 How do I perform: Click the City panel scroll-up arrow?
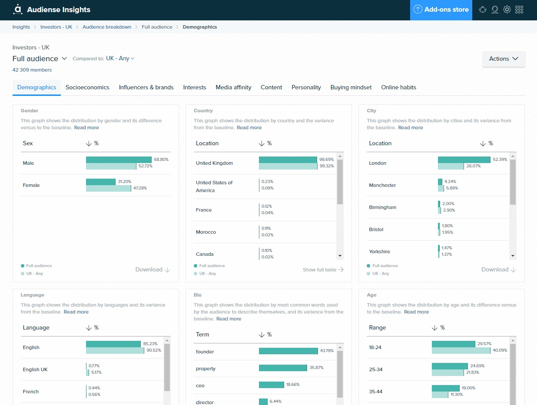pyautogui.click(x=513, y=156)
